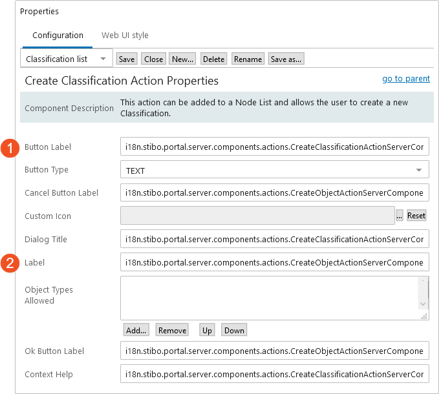
Task: Focus the Button Label input field
Action: coord(275,147)
